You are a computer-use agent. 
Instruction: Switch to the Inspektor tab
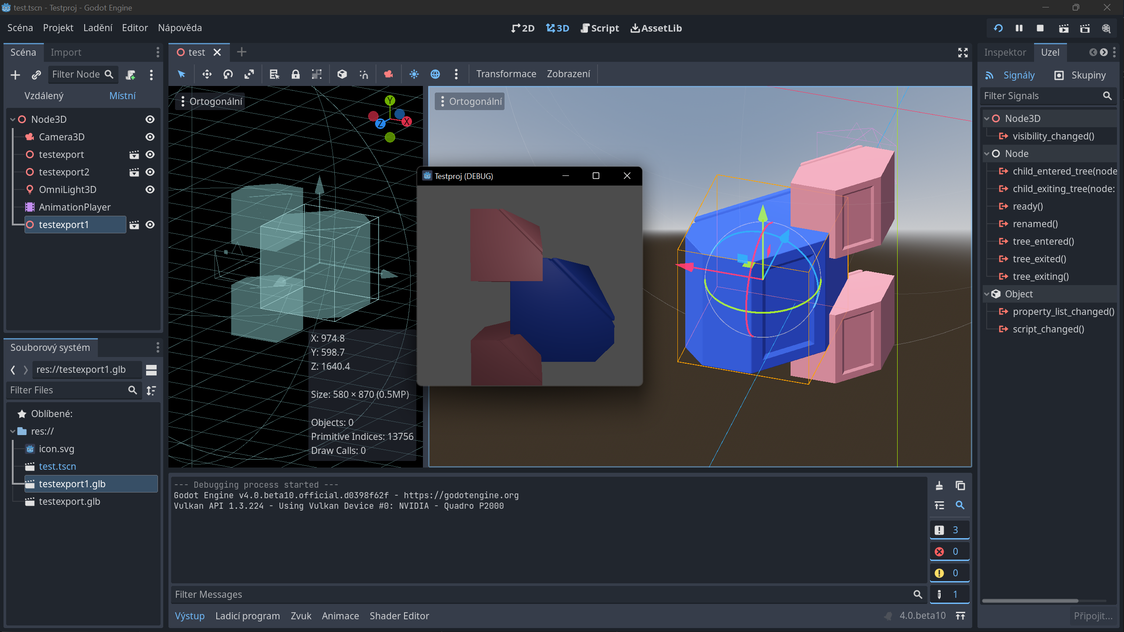(1005, 53)
